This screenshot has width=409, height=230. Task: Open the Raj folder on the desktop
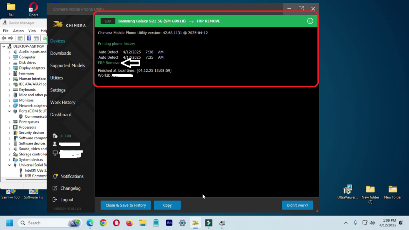[11, 10]
